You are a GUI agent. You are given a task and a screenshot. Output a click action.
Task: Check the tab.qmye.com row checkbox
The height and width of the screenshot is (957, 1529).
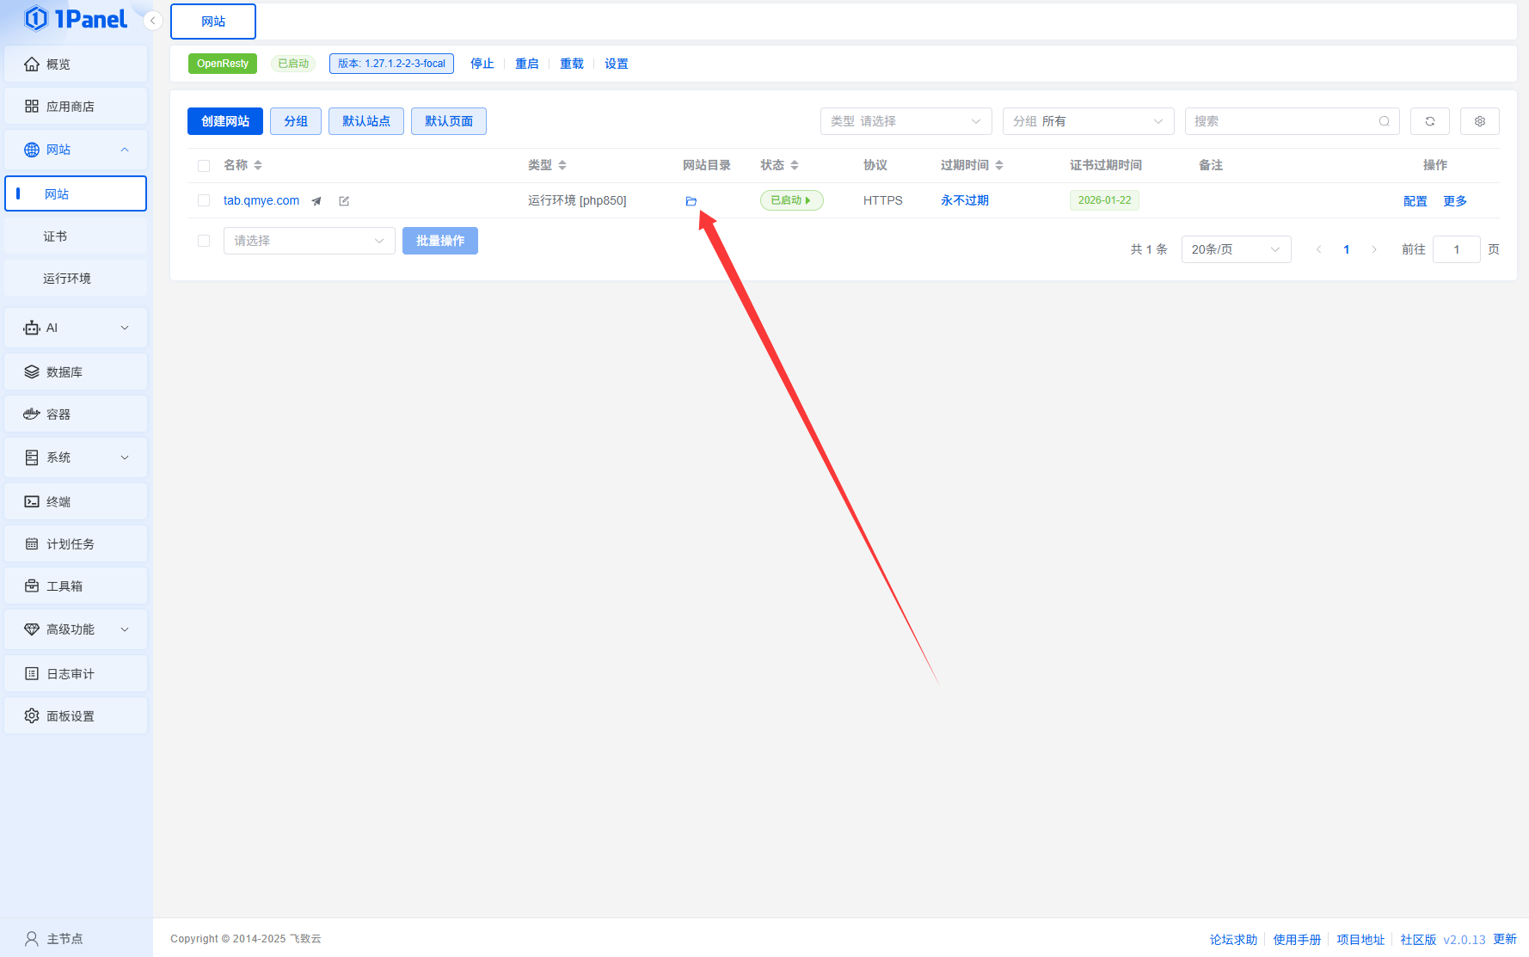204,200
